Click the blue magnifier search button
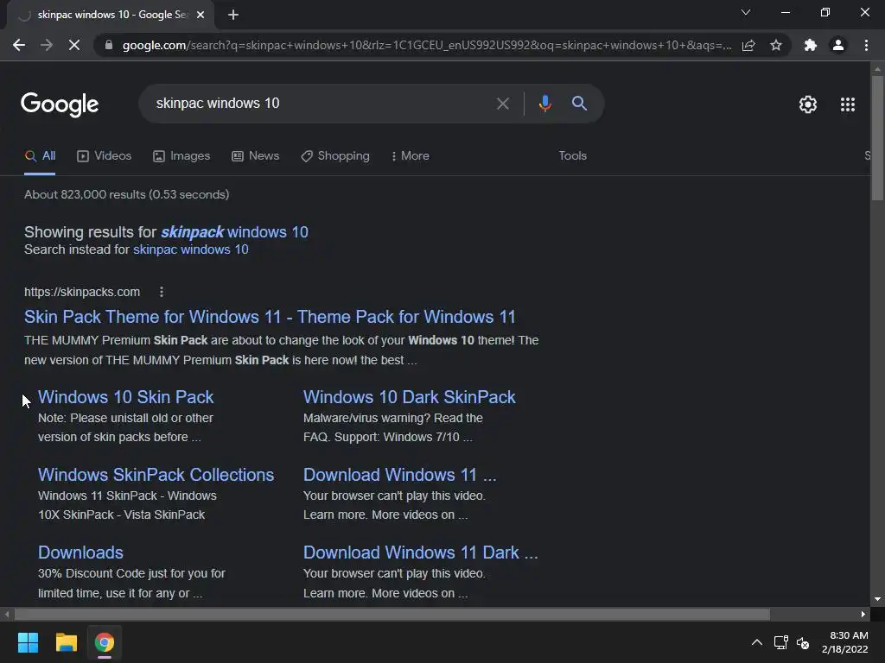Viewport: 885px width, 663px height. pyautogui.click(x=579, y=104)
